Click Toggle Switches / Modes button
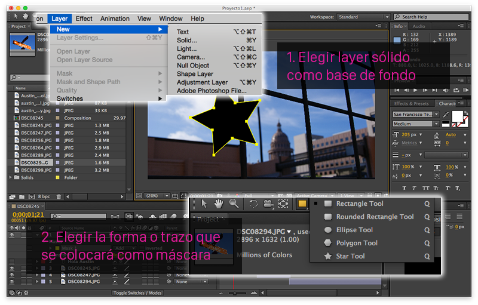This screenshot has width=478, height=305. tap(137, 293)
